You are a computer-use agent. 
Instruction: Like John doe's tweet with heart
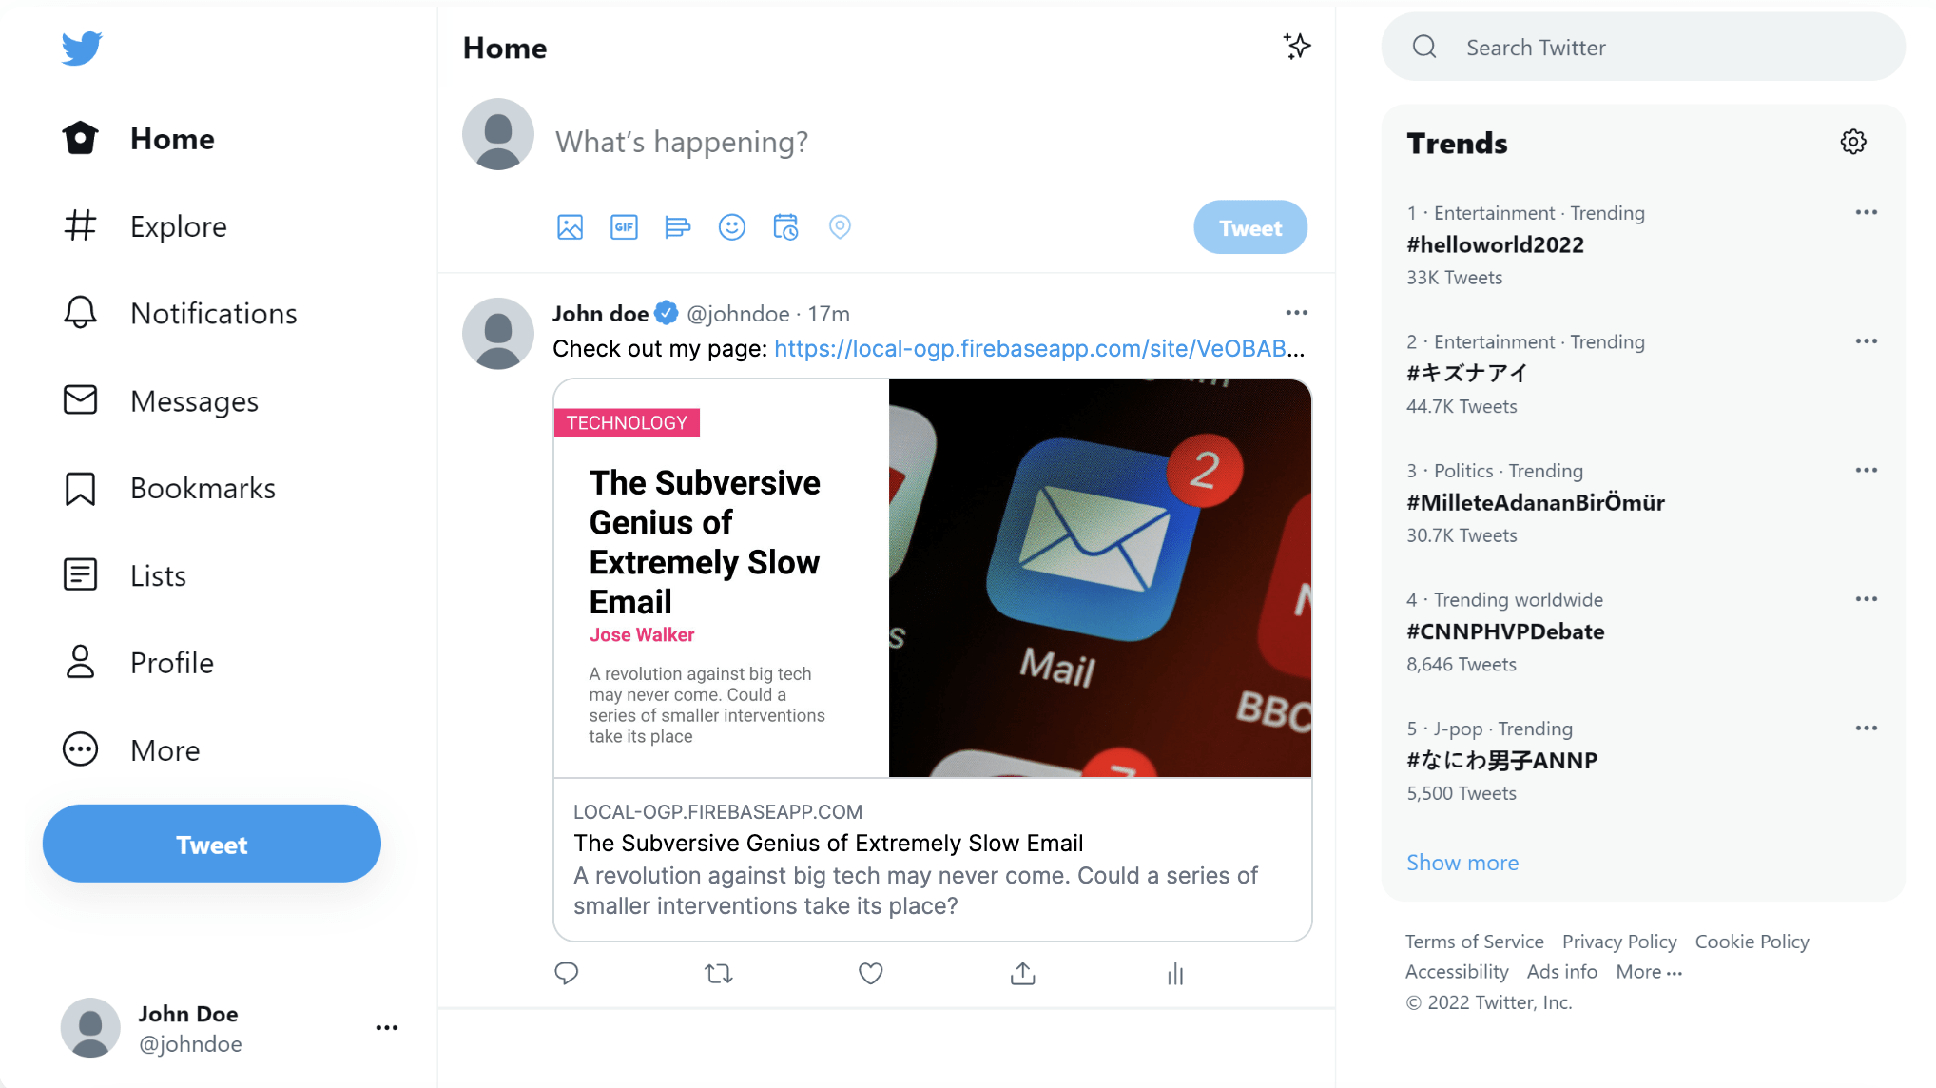pos(871,974)
